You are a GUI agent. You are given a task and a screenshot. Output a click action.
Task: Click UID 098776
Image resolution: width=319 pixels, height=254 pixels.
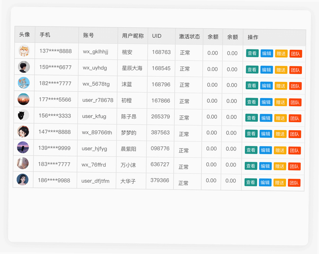[160, 148]
